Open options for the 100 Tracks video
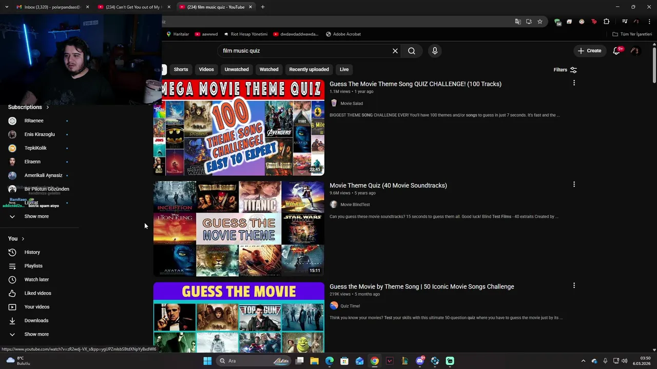Viewport: 657px width, 369px height. [x=574, y=83]
